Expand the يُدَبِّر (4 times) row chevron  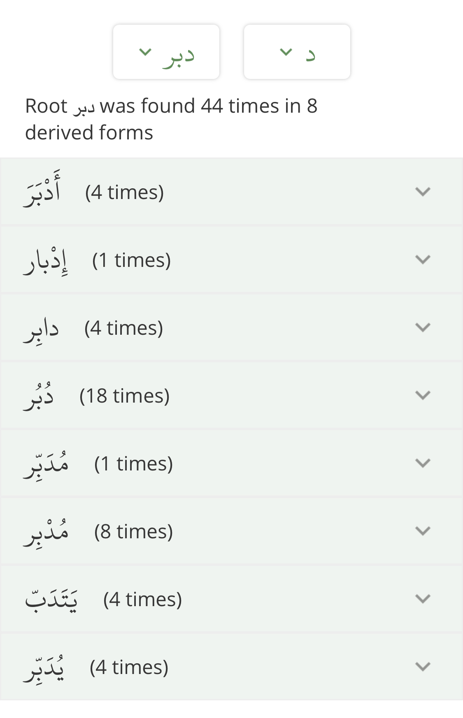click(x=423, y=667)
